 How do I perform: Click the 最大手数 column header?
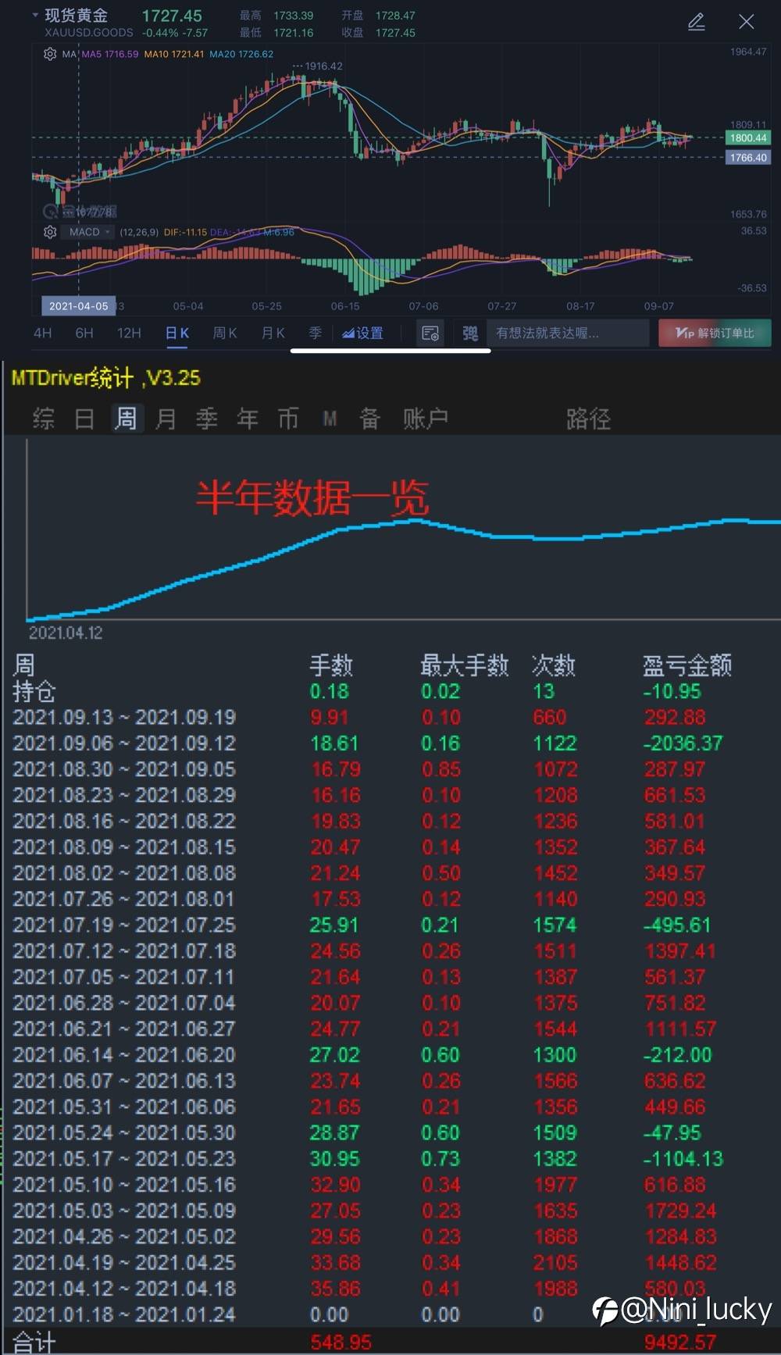tap(465, 665)
